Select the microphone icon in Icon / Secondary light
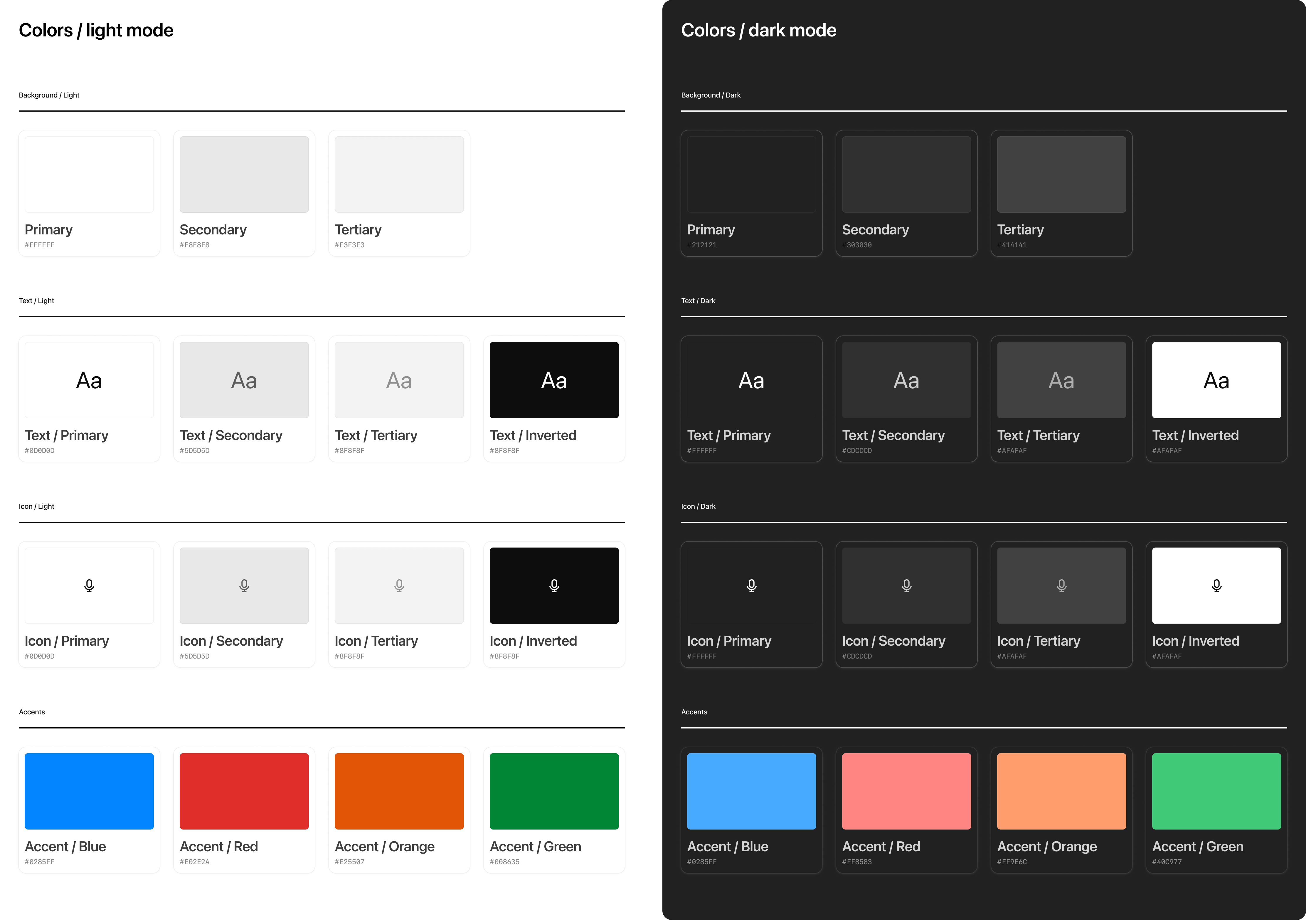Viewport: 1306px width, 920px height. coord(244,585)
